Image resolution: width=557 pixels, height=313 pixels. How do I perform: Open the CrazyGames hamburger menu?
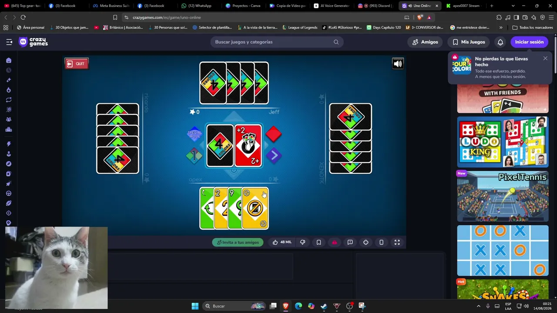9,42
